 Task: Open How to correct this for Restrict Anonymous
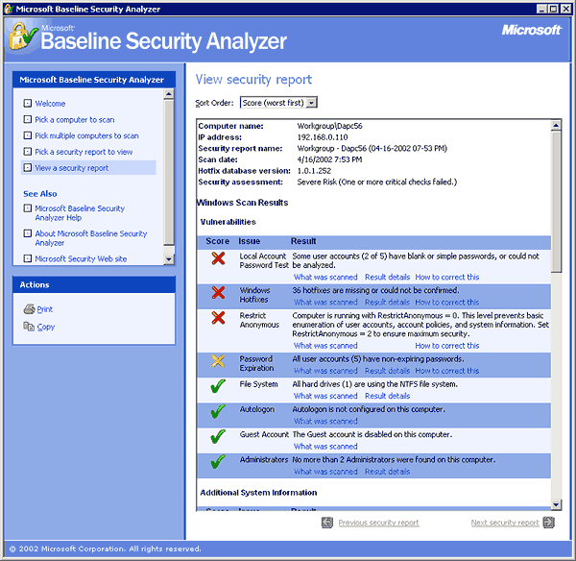[x=447, y=346]
